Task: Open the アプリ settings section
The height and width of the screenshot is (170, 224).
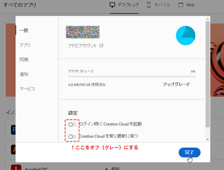Action: click(25, 45)
